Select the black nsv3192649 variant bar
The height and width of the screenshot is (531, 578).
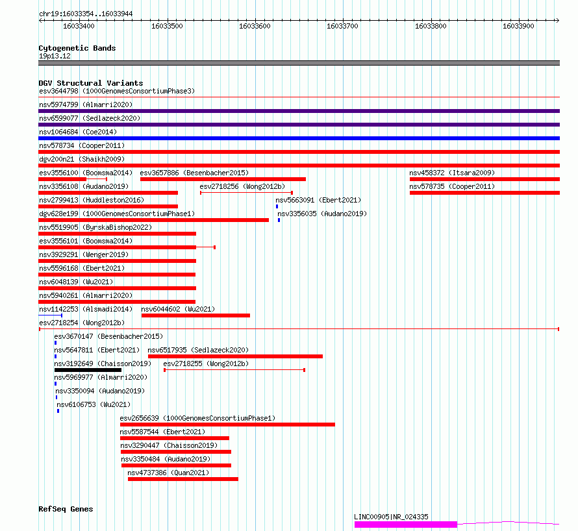[x=88, y=370]
